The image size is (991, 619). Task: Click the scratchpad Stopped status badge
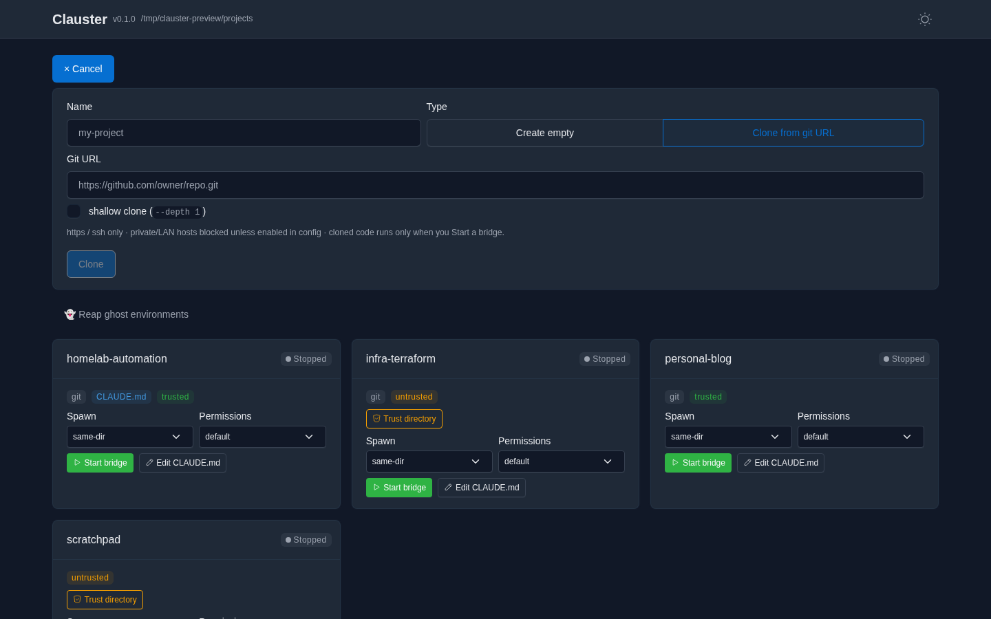click(306, 540)
